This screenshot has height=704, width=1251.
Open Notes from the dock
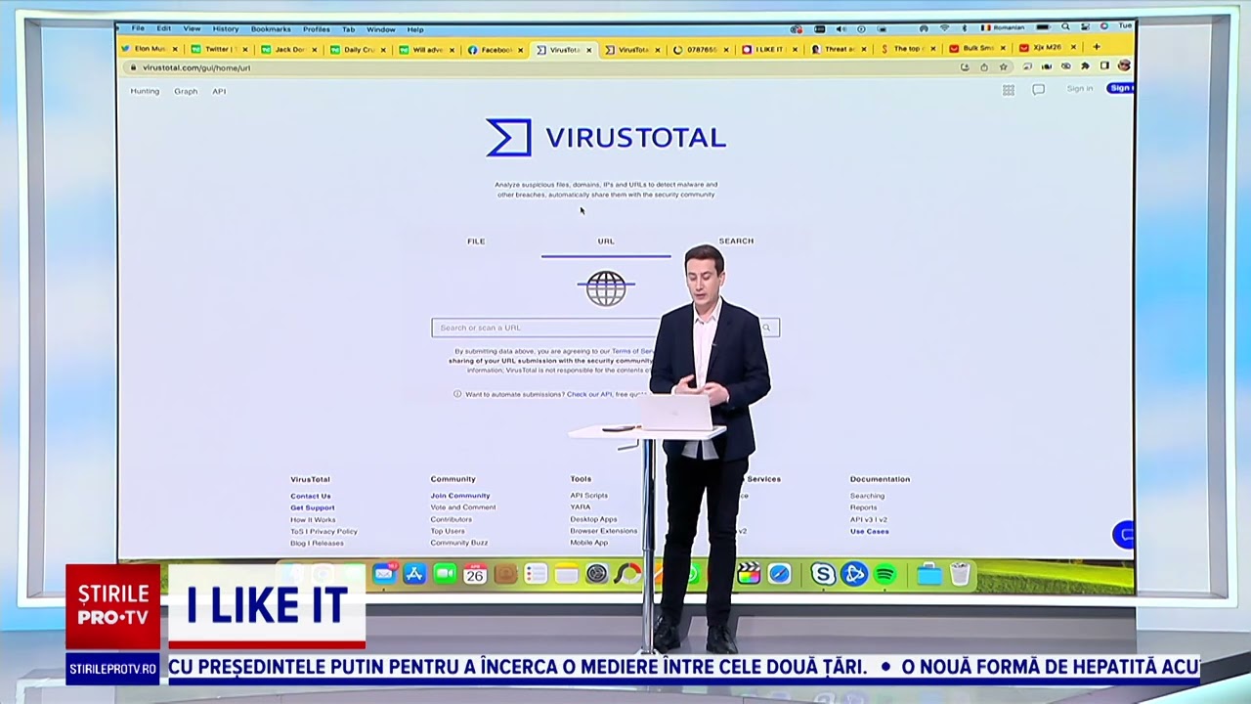[x=566, y=574]
